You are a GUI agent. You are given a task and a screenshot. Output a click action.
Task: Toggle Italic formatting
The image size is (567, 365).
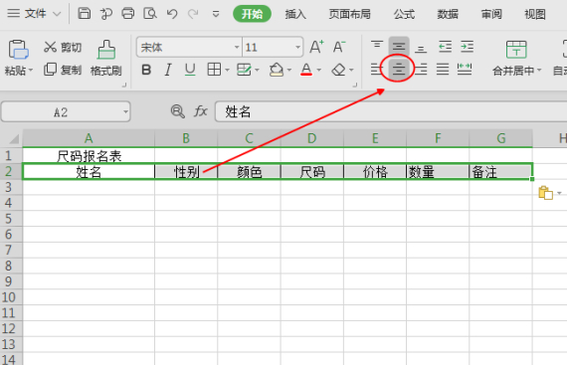click(x=168, y=70)
